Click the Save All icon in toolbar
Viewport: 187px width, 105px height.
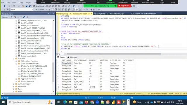pyautogui.click(x=30, y=6)
